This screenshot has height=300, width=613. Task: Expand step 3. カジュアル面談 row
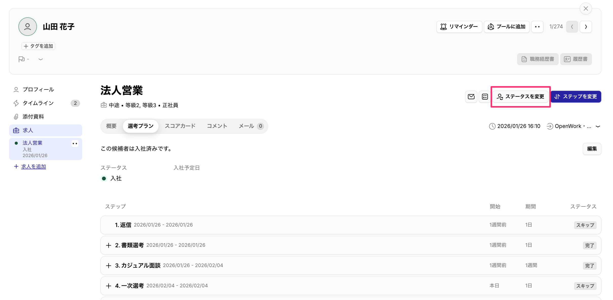click(109, 266)
